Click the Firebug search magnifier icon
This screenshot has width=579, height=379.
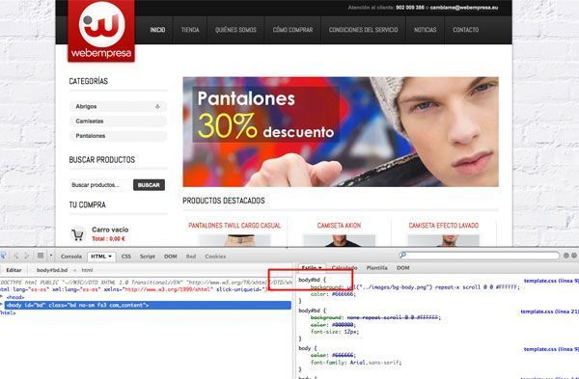pos(402,255)
